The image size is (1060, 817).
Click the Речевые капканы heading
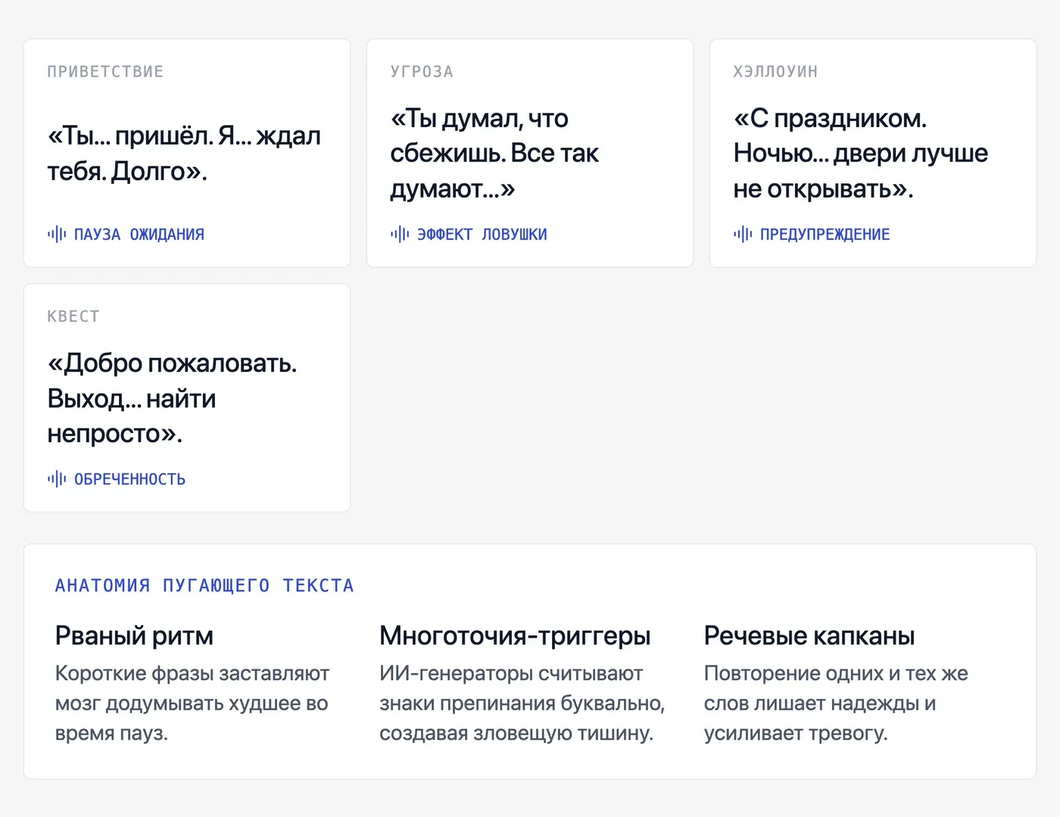point(809,636)
